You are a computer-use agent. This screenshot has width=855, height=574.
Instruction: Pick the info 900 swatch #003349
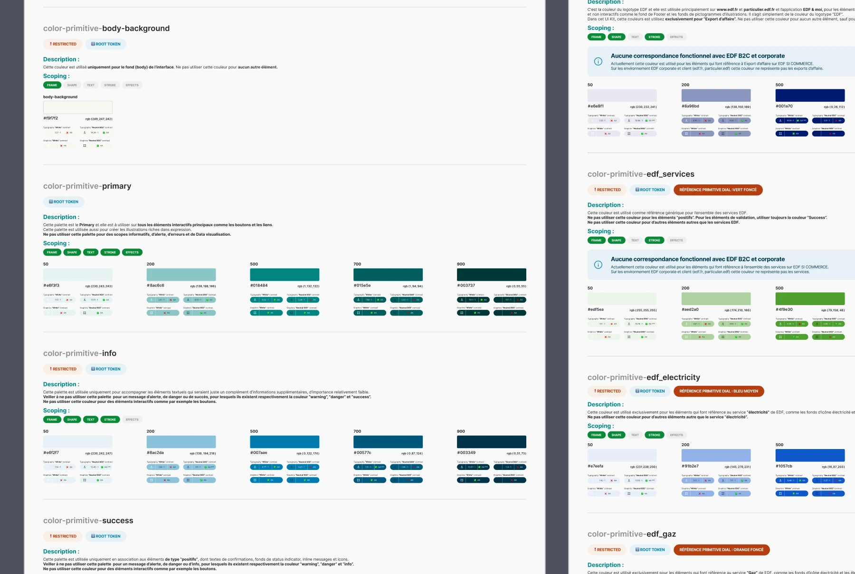tap(492, 442)
